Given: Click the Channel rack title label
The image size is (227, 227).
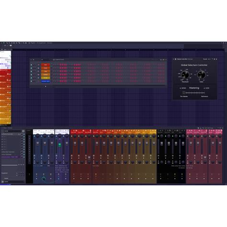Looking at the screenshot, I should [59, 59].
